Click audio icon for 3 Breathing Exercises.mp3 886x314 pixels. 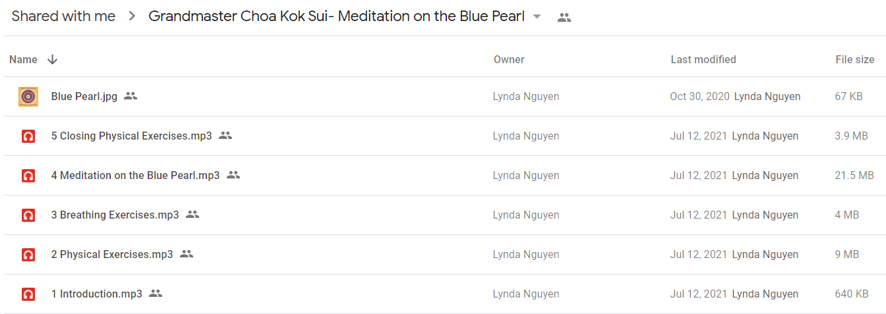[x=28, y=215]
